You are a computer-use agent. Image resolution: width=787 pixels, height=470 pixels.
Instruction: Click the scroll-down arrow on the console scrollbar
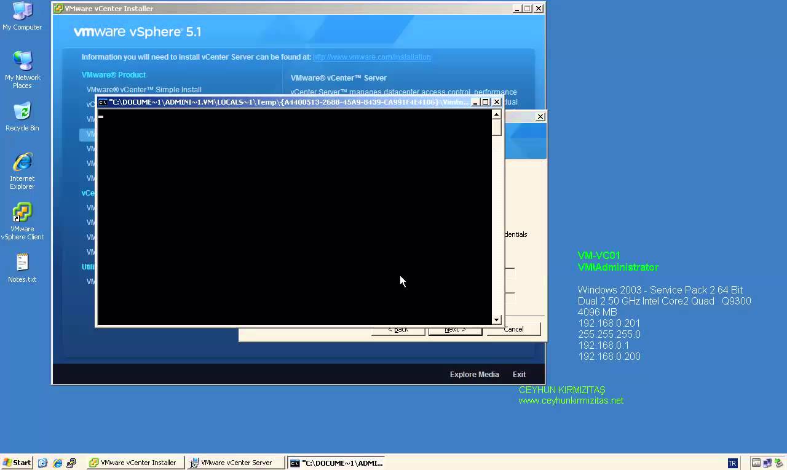pos(496,320)
